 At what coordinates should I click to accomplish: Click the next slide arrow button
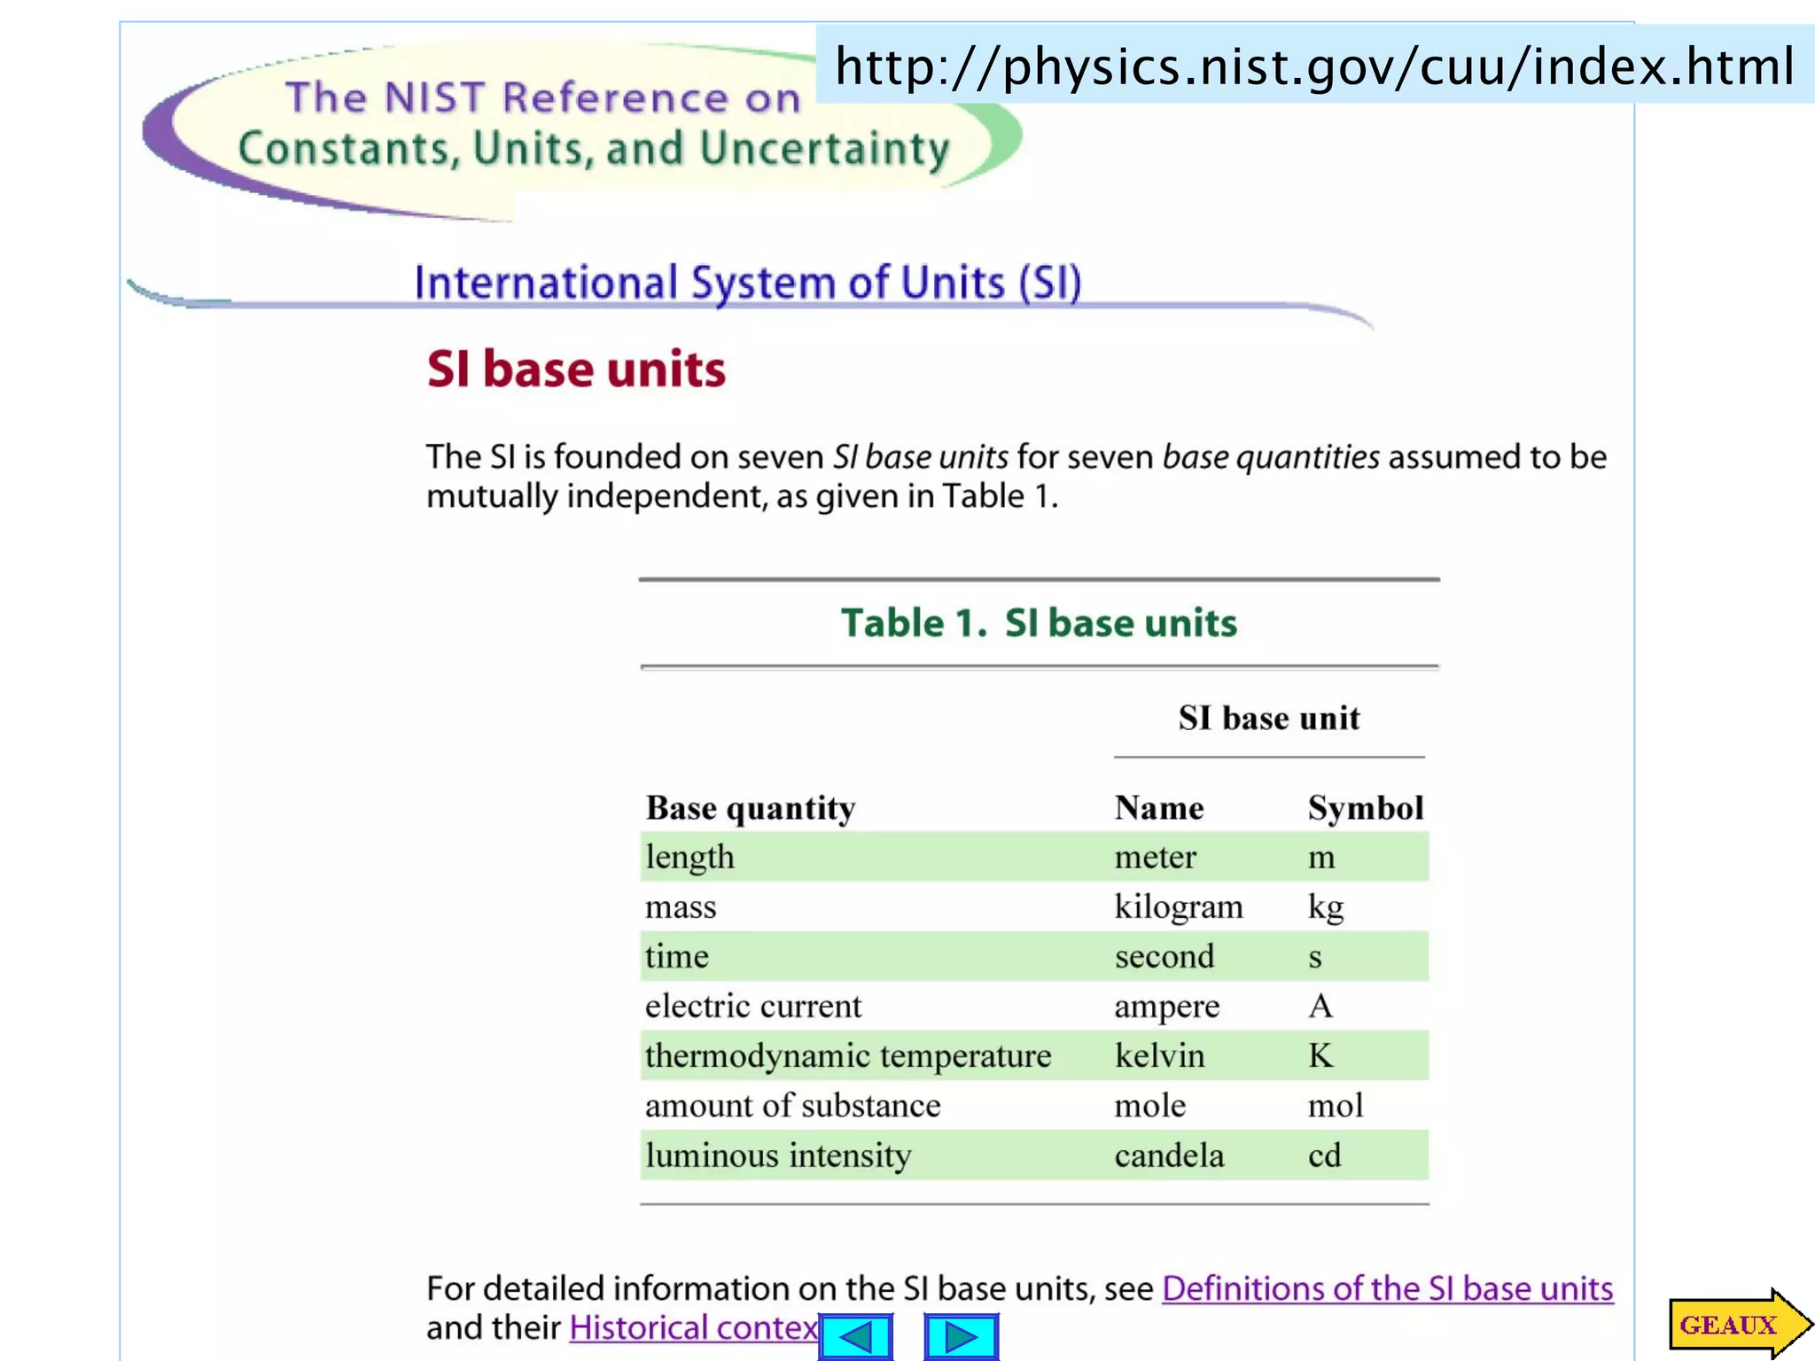pos(961,1336)
